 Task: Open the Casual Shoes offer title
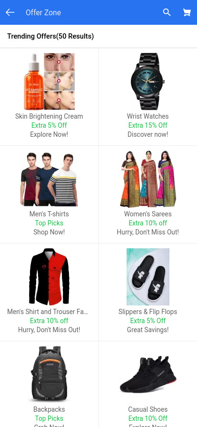[x=148, y=409]
